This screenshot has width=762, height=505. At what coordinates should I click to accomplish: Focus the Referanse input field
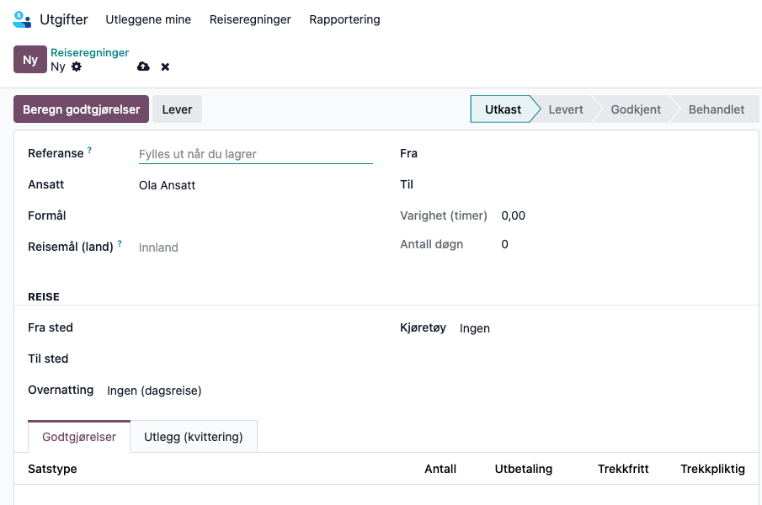pos(256,154)
